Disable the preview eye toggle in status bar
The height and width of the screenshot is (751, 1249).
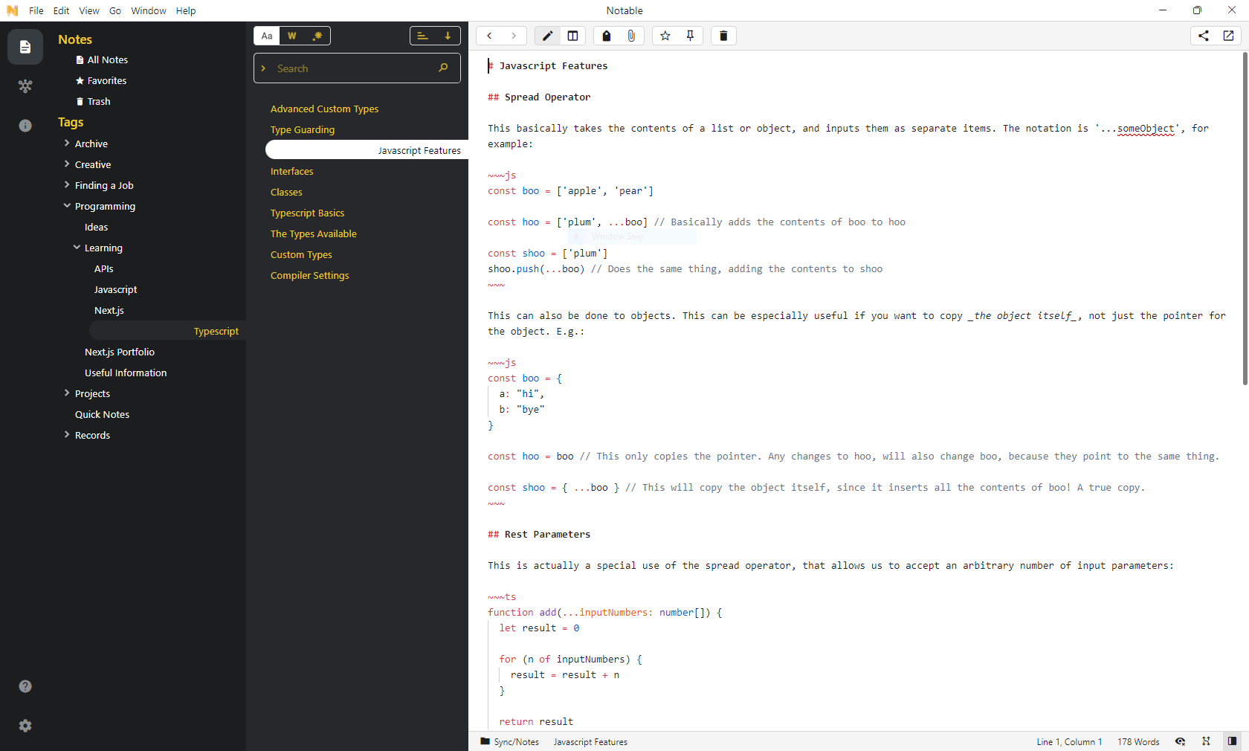tap(1180, 741)
